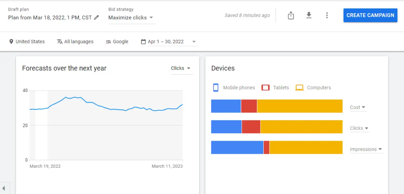Click the location pin icon for United States
Image resolution: width=404 pixels, height=194 pixels.
(11, 42)
